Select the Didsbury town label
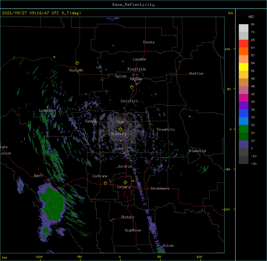The width and height of the screenshot is (267, 261). pos(119,134)
